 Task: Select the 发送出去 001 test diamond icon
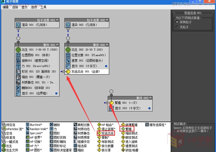[x=68, y=72]
